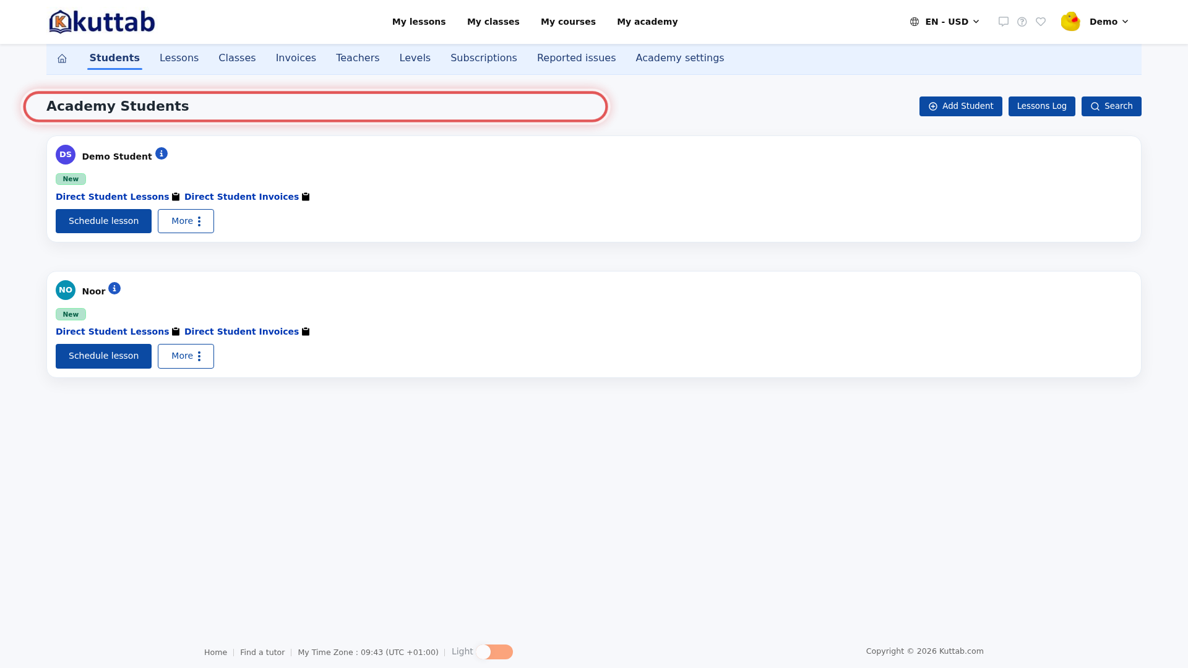Click the globe language icon
The width and height of the screenshot is (1188, 668).
(915, 22)
